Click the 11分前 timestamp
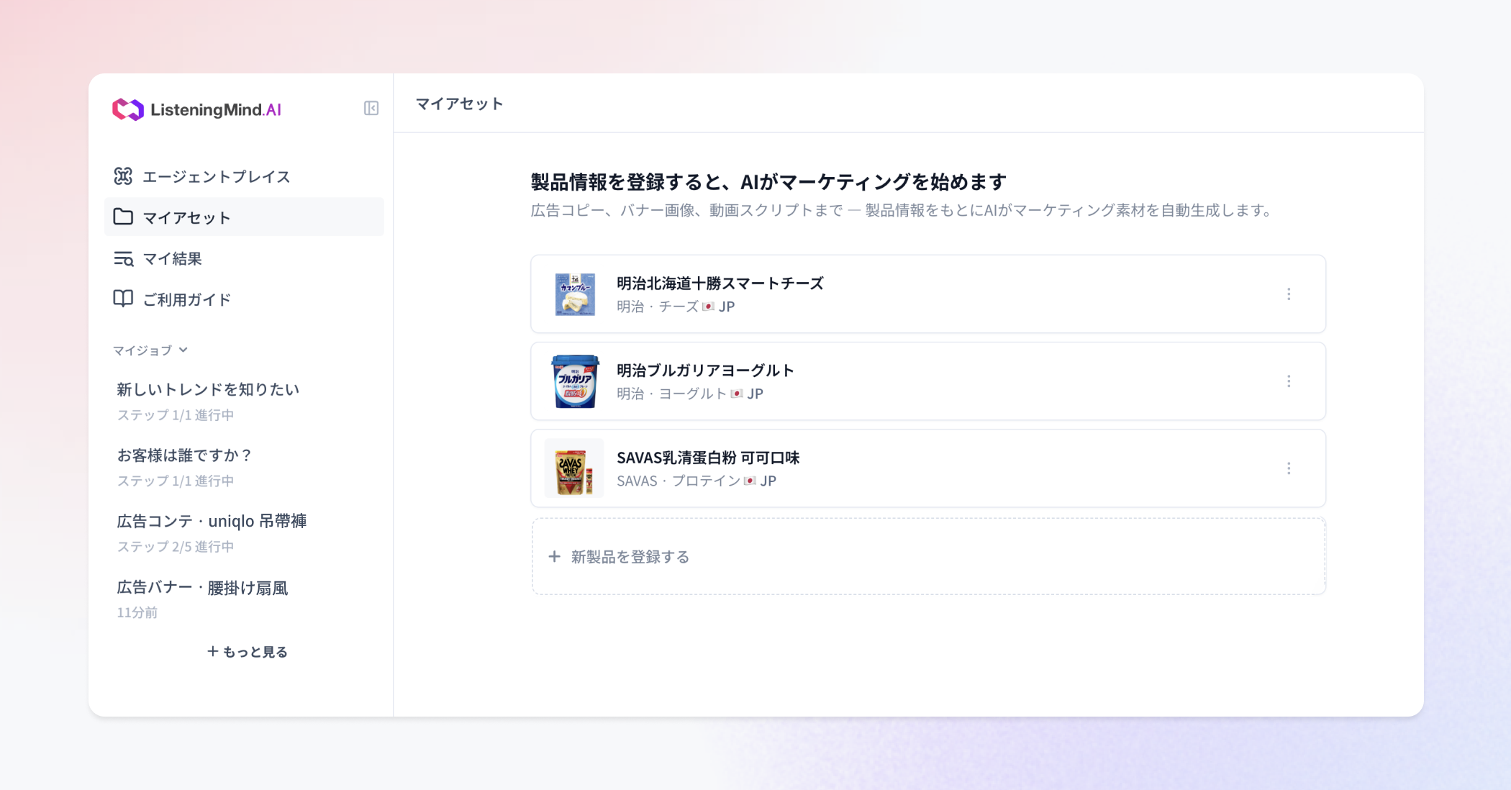 click(x=137, y=612)
